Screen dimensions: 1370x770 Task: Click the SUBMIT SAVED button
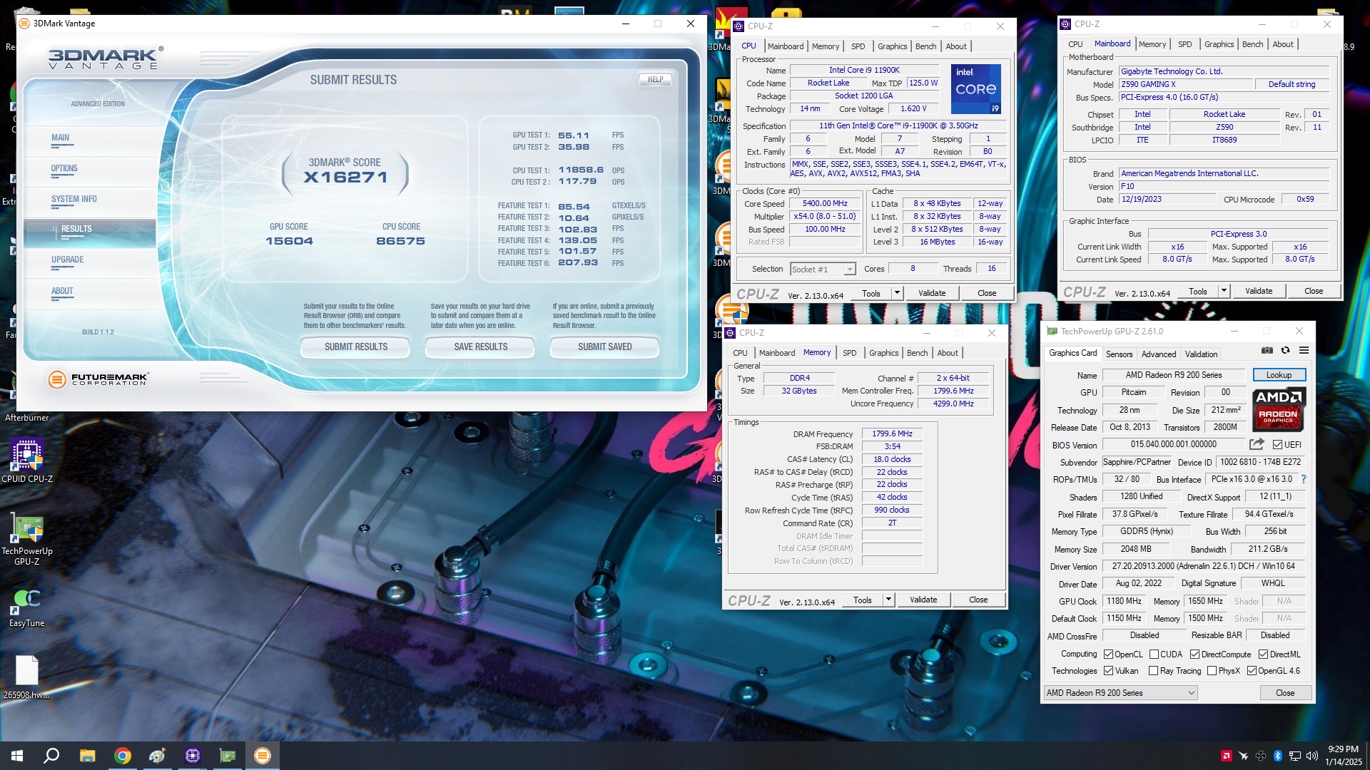pyautogui.click(x=605, y=347)
